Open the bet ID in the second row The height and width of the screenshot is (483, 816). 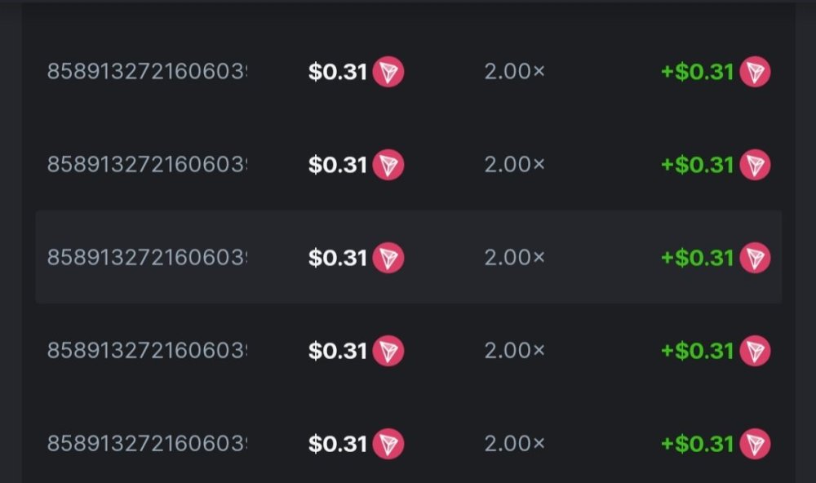coord(147,166)
